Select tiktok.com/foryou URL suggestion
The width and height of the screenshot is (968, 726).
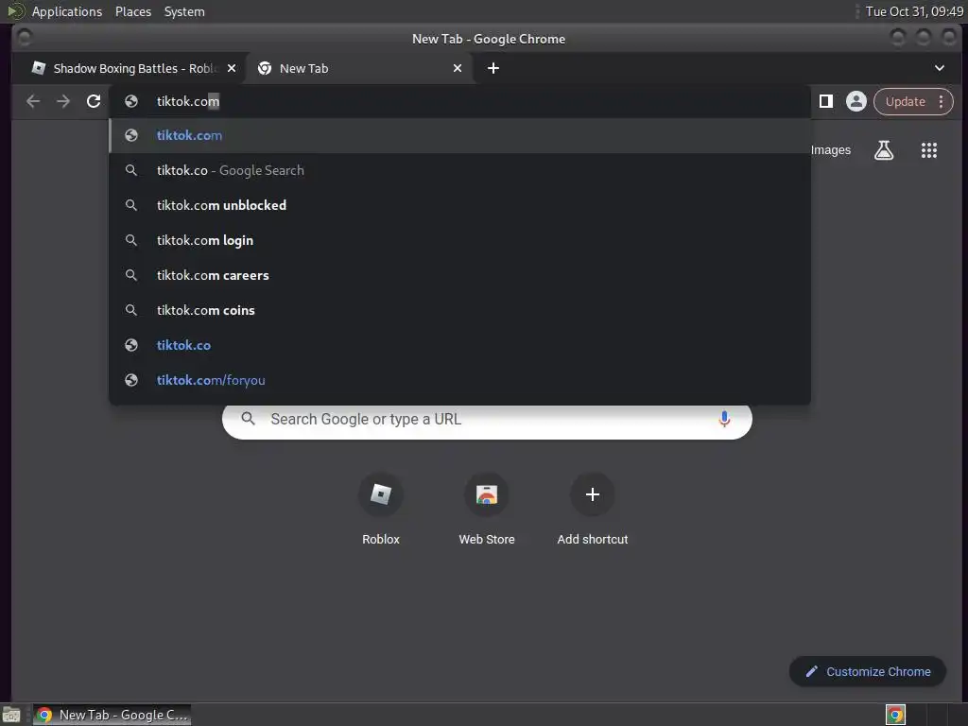tap(459, 380)
